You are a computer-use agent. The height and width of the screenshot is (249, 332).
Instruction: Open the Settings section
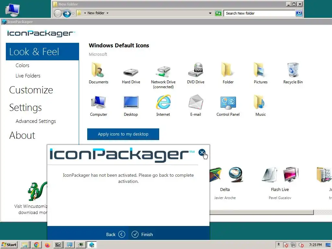click(25, 108)
